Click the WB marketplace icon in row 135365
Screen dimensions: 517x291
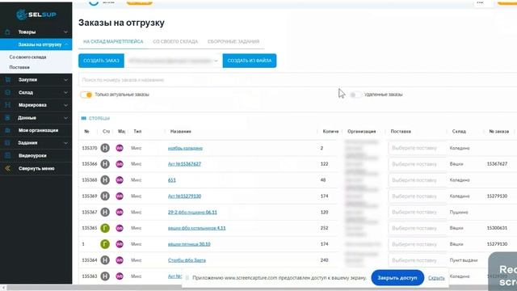tap(120, 228)
